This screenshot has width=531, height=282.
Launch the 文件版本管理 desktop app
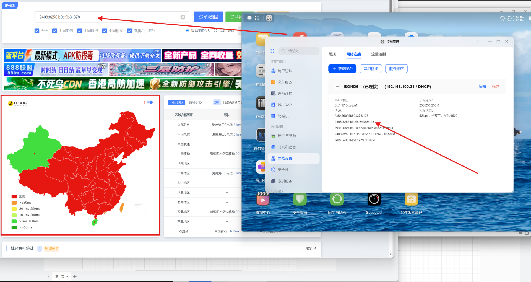click(x=411, y=199)
